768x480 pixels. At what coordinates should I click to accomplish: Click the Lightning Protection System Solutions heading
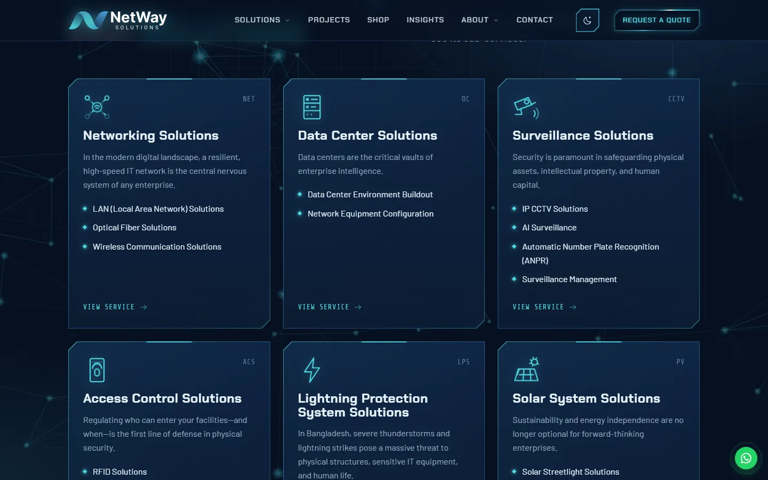point(363,405)
